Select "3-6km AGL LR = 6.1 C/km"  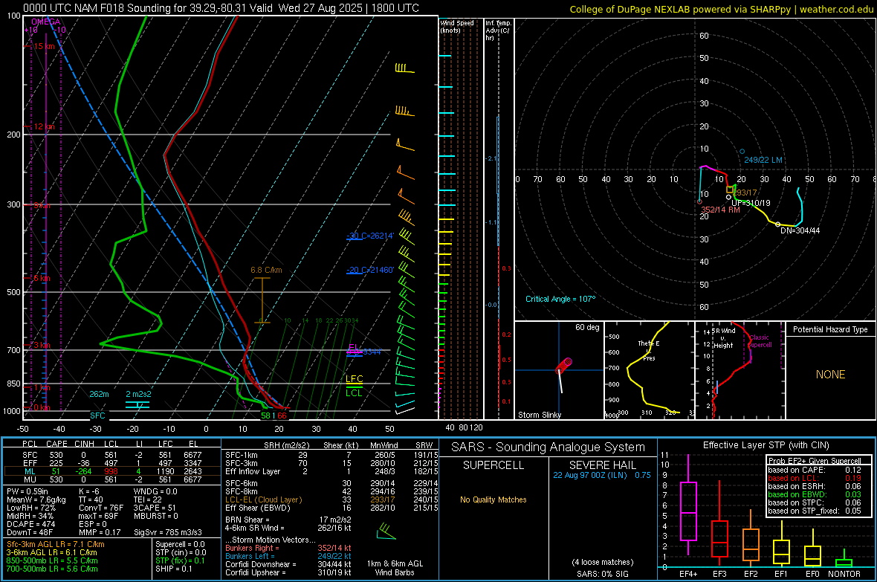click(51, 552)
